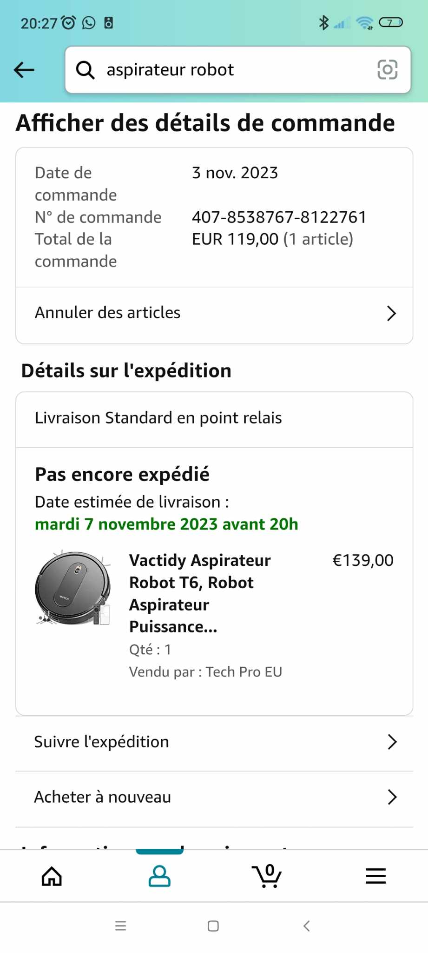Tap the search magnifier icon

pyautogui.click(x=86, y=70)
